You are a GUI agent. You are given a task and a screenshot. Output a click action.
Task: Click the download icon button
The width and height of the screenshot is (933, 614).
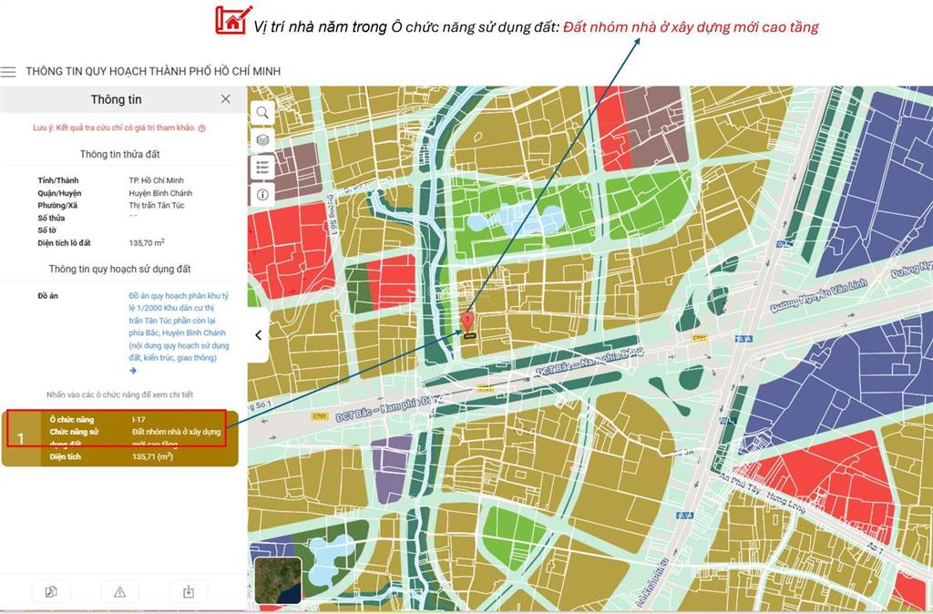tap(189, 591)
